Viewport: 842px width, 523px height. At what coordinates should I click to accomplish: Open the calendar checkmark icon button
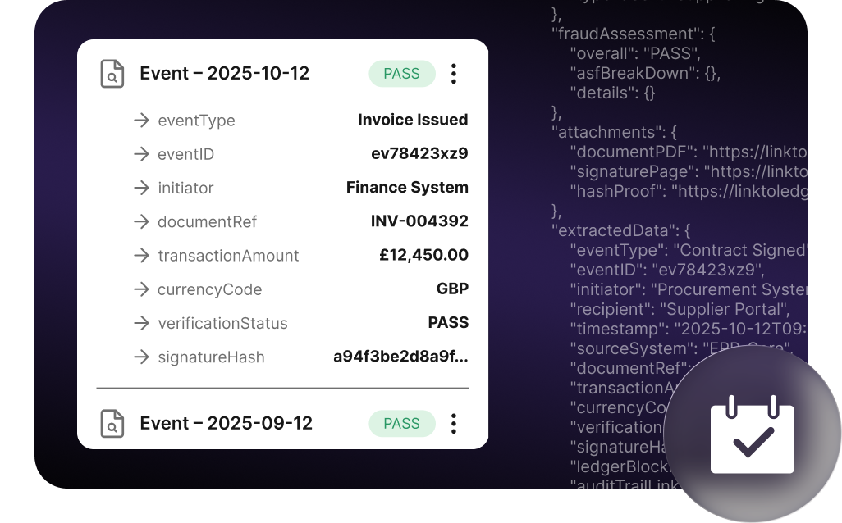pos(752,434)
